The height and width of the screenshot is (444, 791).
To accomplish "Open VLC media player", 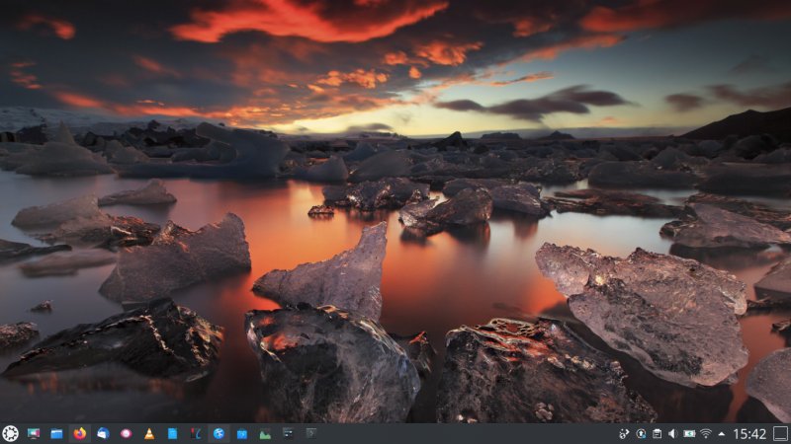I will 149,433.
